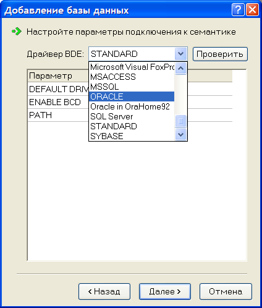Open the BDE driver combo box arrow
This screenshot has height=308, width=262.
180,54
